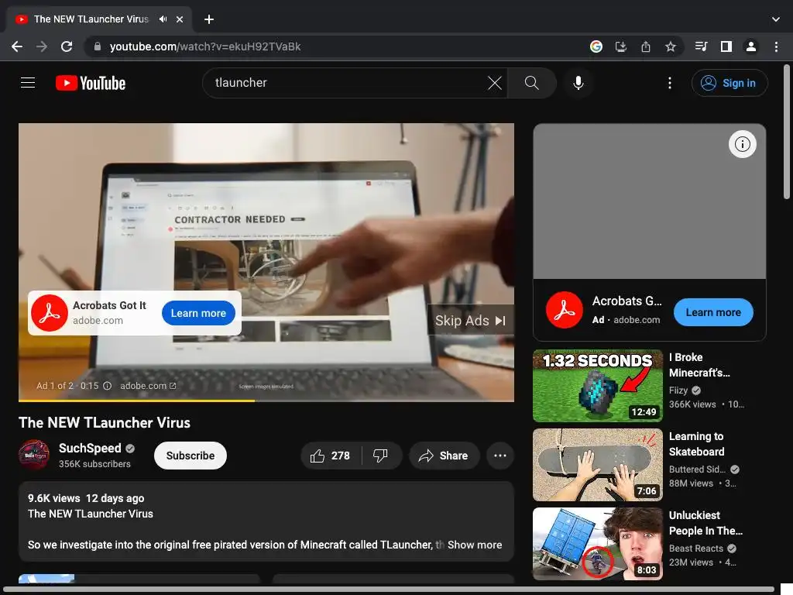Screen dimensions: 793x595
Task: Click the 9.6K views 12 days ago text
Action: pyautogui.click(x=86, y=498)
